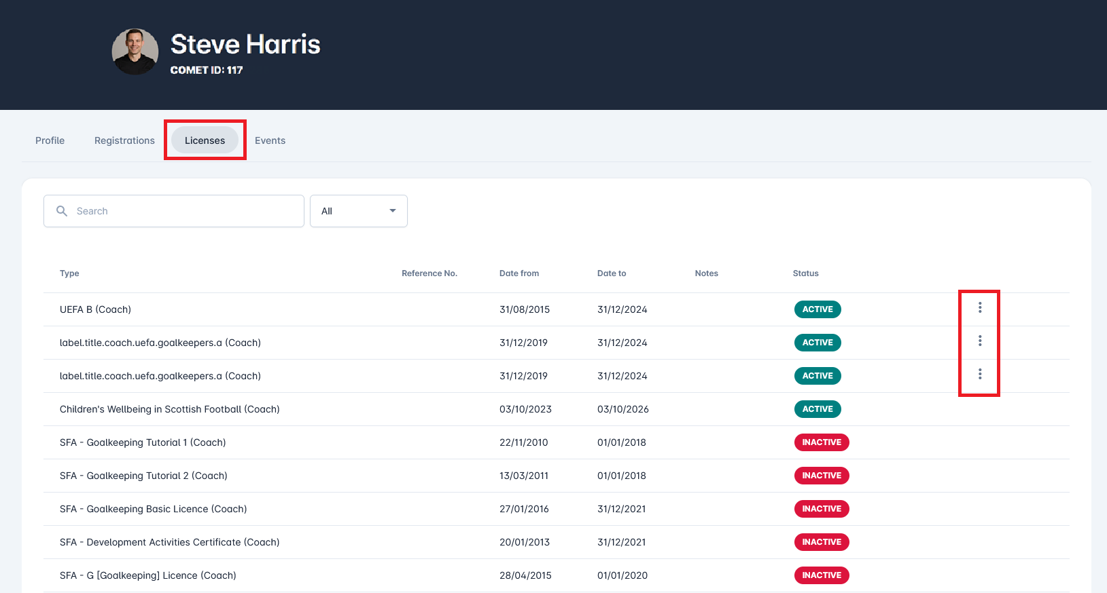Image resolution: width=1107 pixels, height=593 pixels.
Task: Expand the All filter dropdown
Action: (358, 211)
